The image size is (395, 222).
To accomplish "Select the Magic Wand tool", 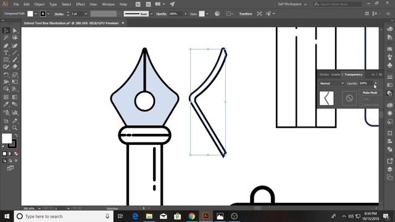I will point(6,38).
